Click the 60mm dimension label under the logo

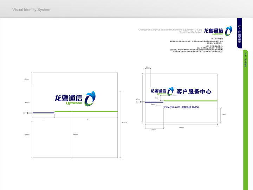pos(156,98)
